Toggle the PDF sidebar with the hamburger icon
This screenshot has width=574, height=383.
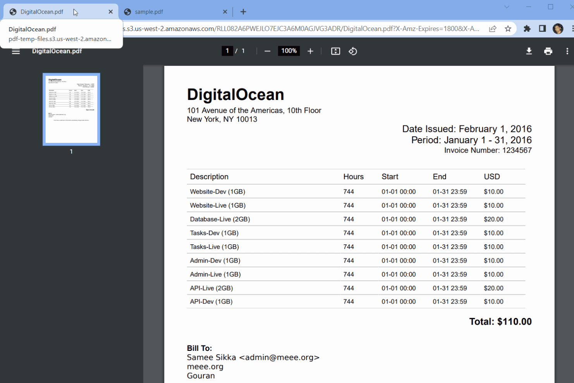[x=15, y=51]
